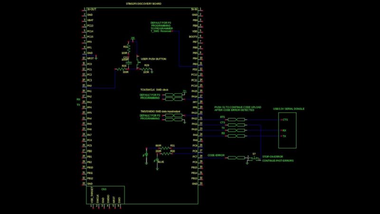Click the CTS pin on the serial dongle

[285, 120]
